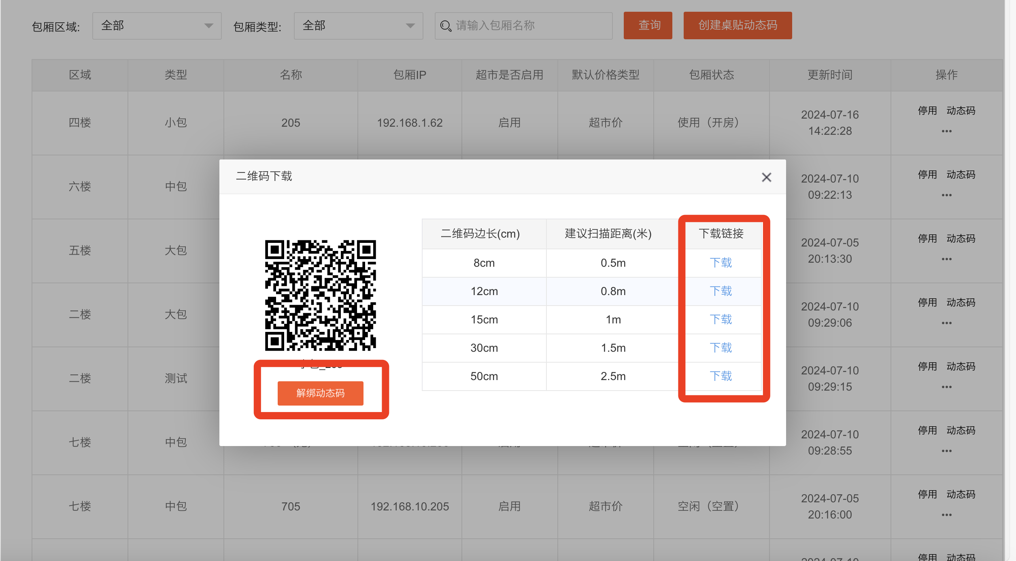Open more options in 五楼 row

946,259
